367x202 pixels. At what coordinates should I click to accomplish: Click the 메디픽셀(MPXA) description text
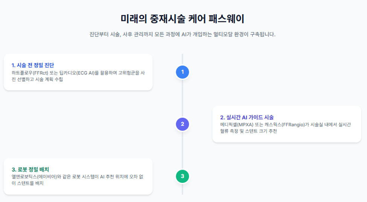point(286,128)
